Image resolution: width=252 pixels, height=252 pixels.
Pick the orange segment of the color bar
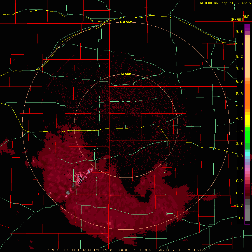pos(247,97)
